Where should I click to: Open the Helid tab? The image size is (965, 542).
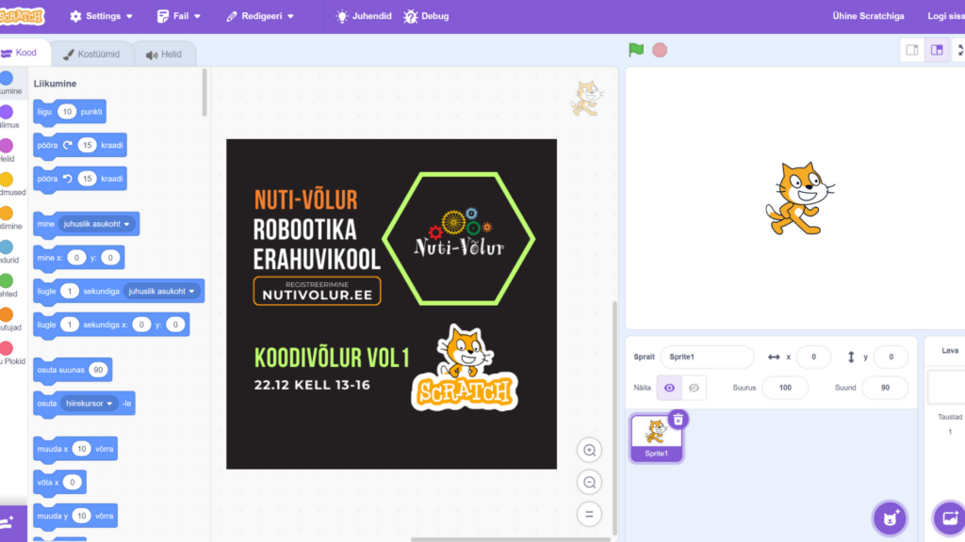[164, 54]
